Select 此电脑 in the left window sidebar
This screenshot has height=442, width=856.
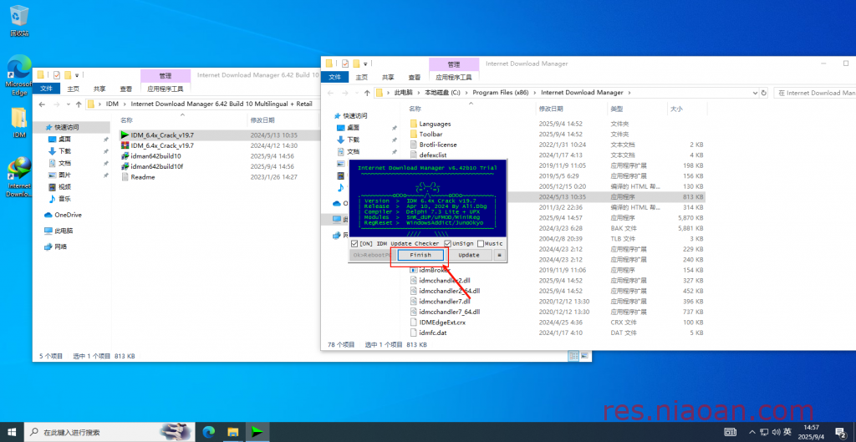click(x=59, y=231)
